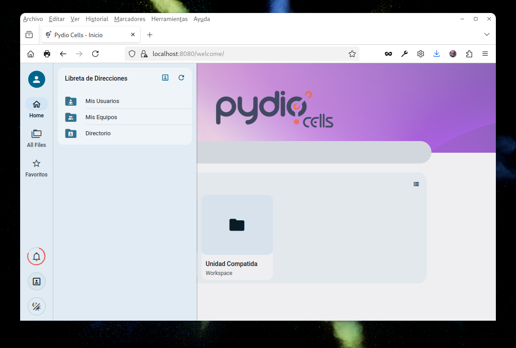
Task: Bookmark this page with star icon
Action: (352, 54)
